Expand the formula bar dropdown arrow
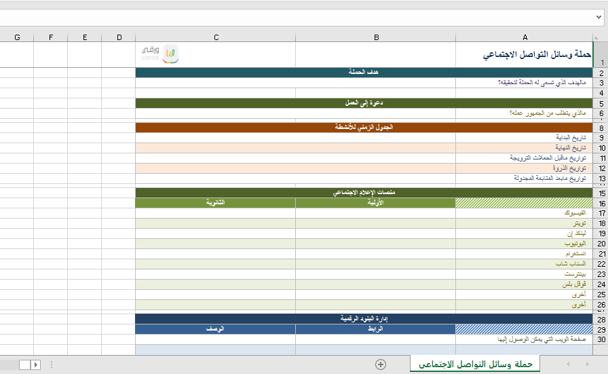 tap(599, 17)
